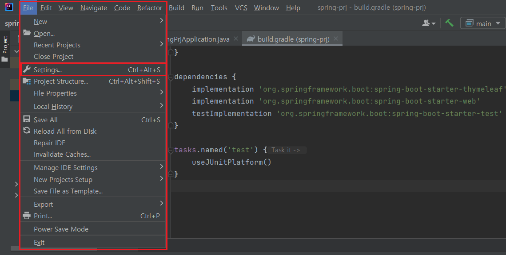Click the testImplementation keyword
The image size is (506, 255).
231,113
